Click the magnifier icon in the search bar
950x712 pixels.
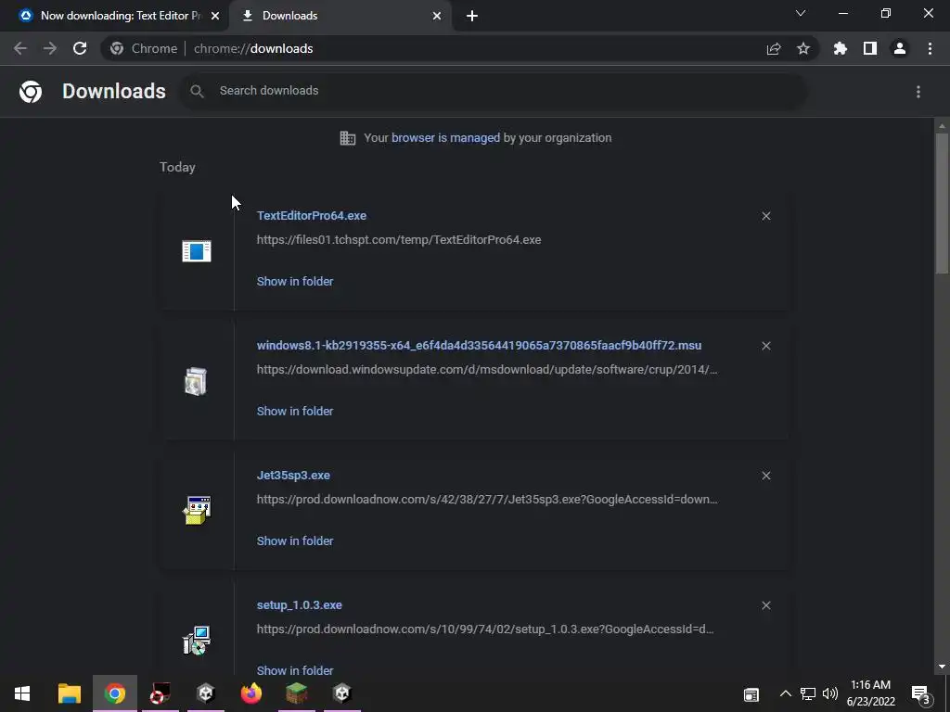pos(197,92)
